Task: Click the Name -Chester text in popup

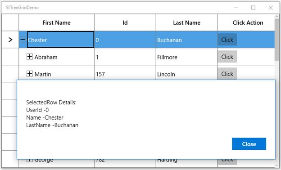Action: (45, 117)
